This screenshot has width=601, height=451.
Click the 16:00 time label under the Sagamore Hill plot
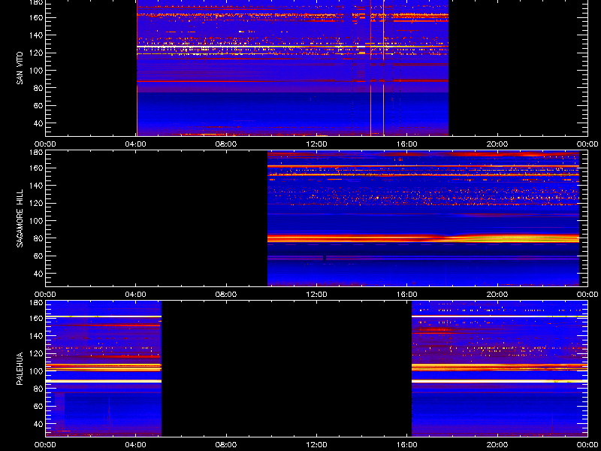click(407, 295)
